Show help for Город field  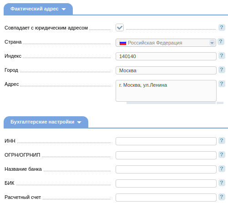222,69
